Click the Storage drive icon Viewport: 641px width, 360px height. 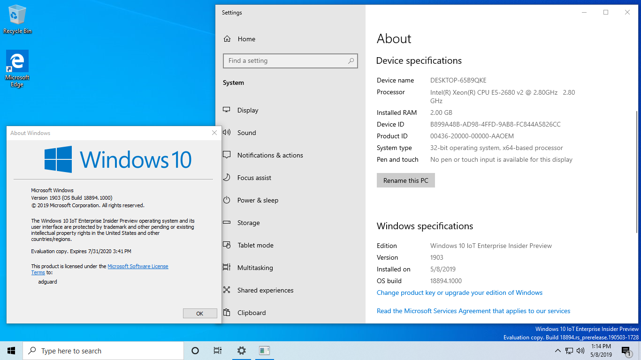[227, 223]
